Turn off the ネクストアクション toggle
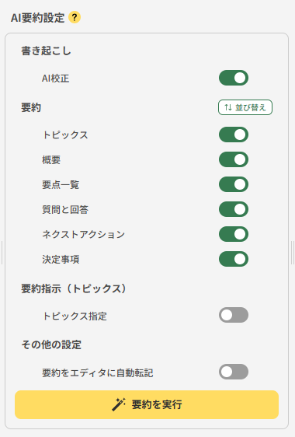This screenshot has height=437, width=295. pyautogui.click(x=234, y=234)
